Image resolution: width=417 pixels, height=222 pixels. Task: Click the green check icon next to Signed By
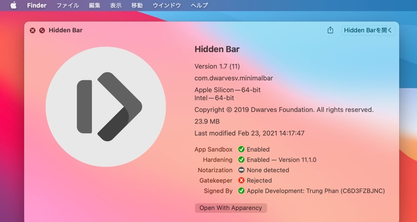[x=241, y=191]
